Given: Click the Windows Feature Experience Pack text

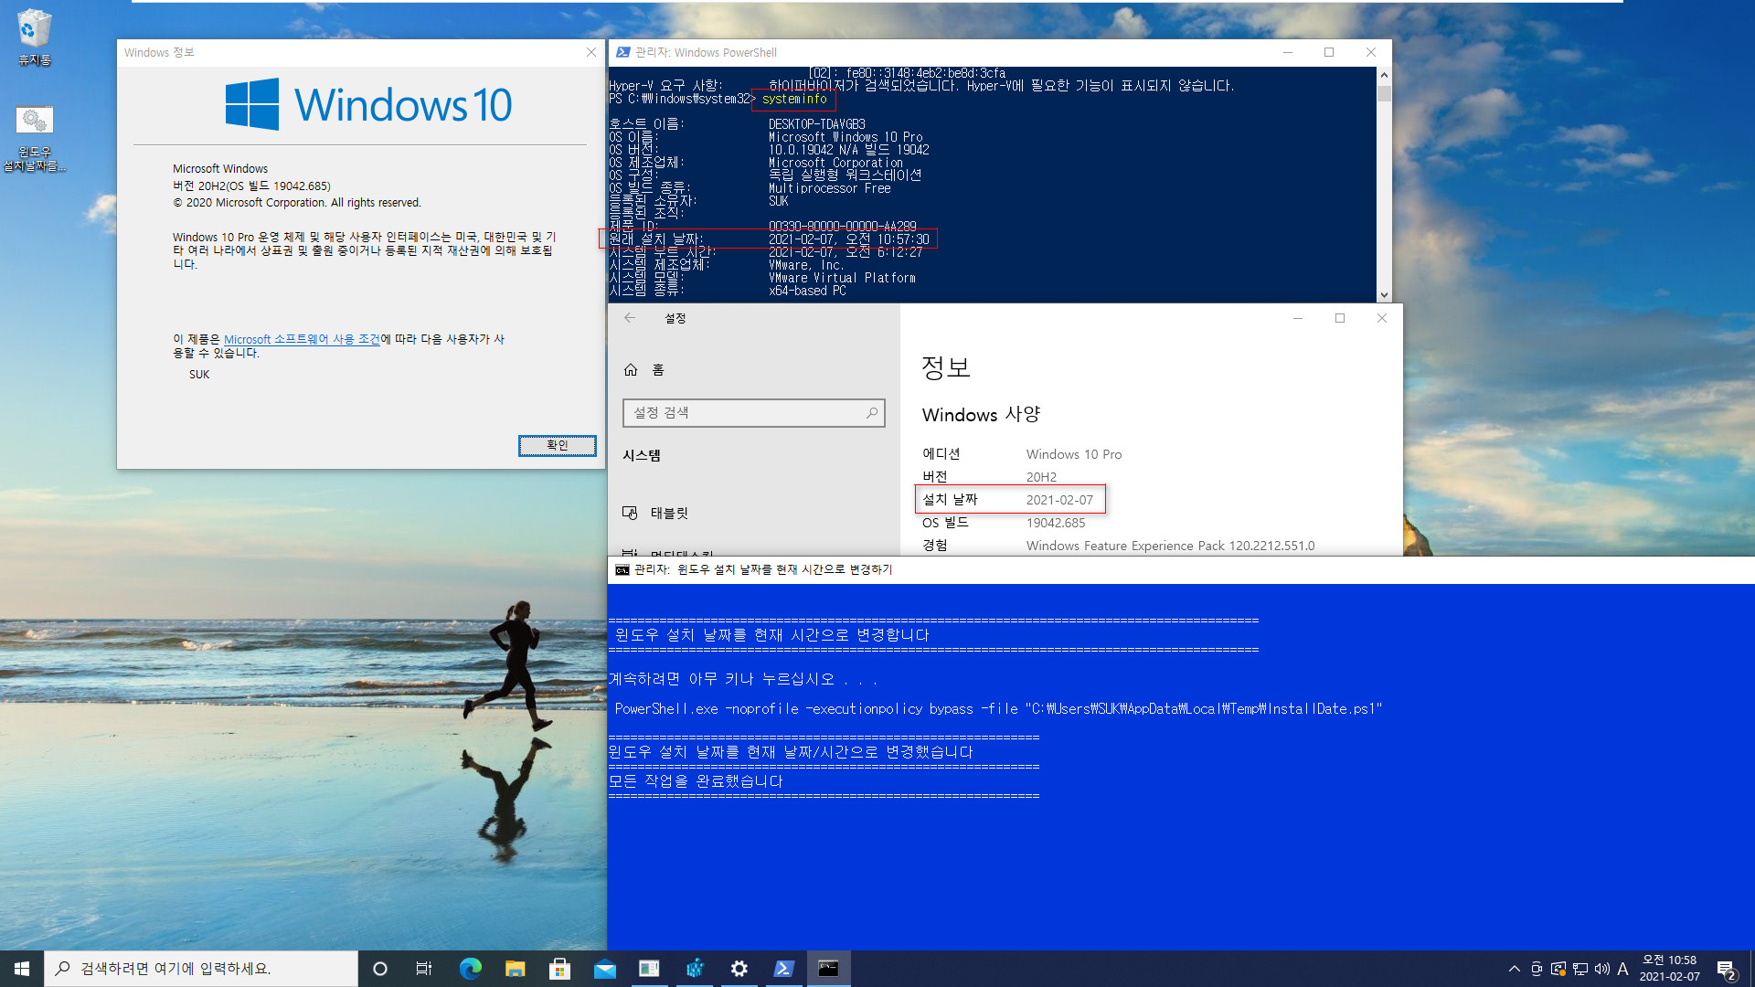Looking at the screenshot, I should (x=1170, y=546).
